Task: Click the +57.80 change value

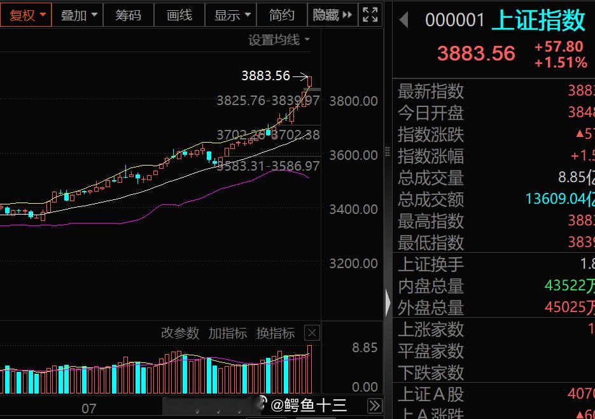Action: click(559, 46)
